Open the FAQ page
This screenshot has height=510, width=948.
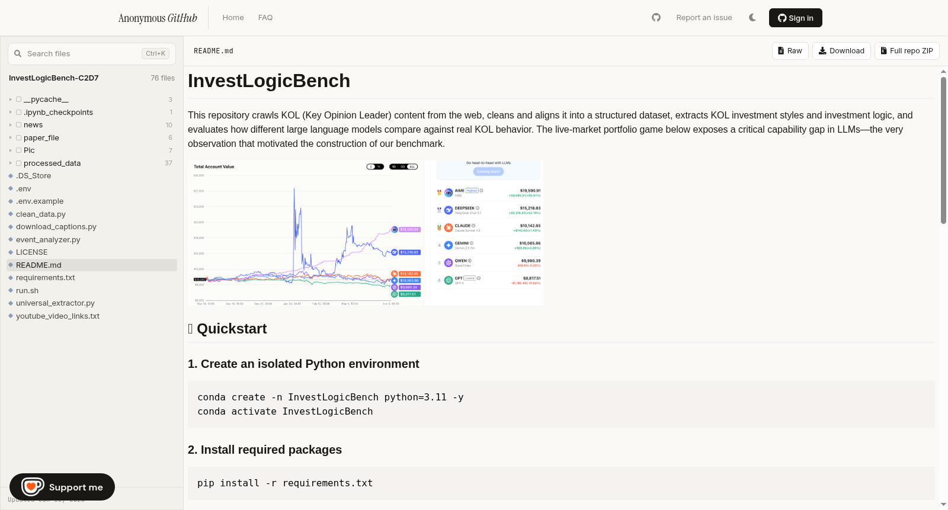point(265,18)
